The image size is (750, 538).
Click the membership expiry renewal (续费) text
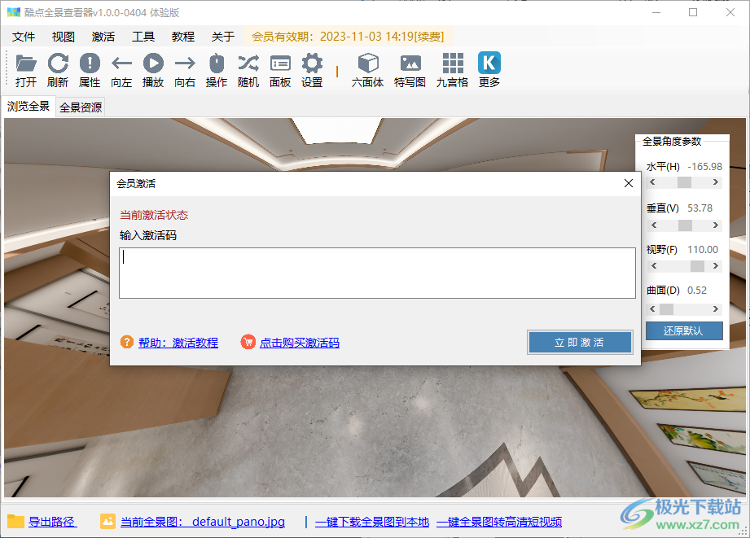[x=429, y=37]
